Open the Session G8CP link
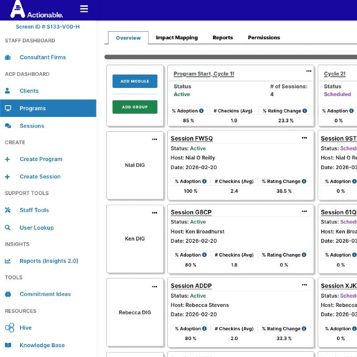The width and height of the screenshot is (357, 357). tap(191, 212)
